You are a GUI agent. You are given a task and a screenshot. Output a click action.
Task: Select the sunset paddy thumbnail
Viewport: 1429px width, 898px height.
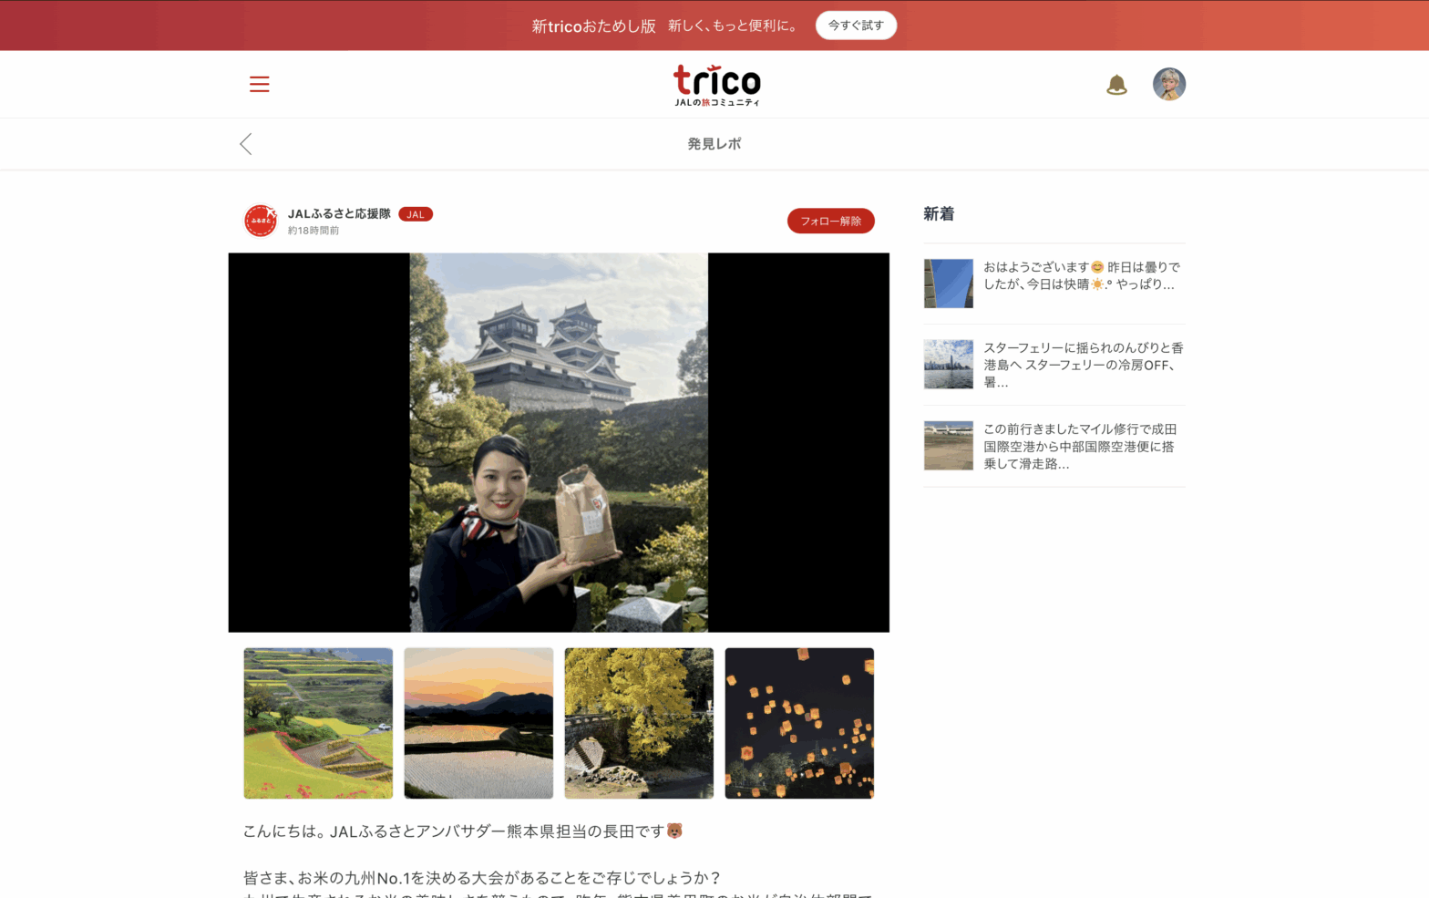point(478,723)
